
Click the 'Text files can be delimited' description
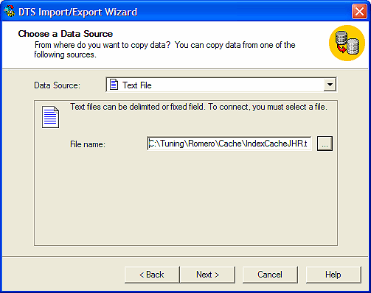[x=198, y=107]
